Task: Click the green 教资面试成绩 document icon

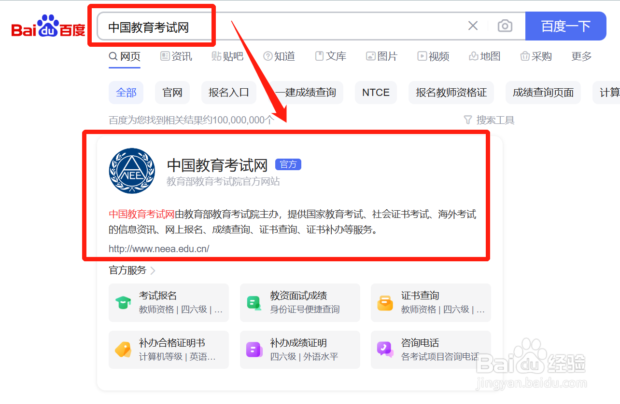Action: [254, 303]
